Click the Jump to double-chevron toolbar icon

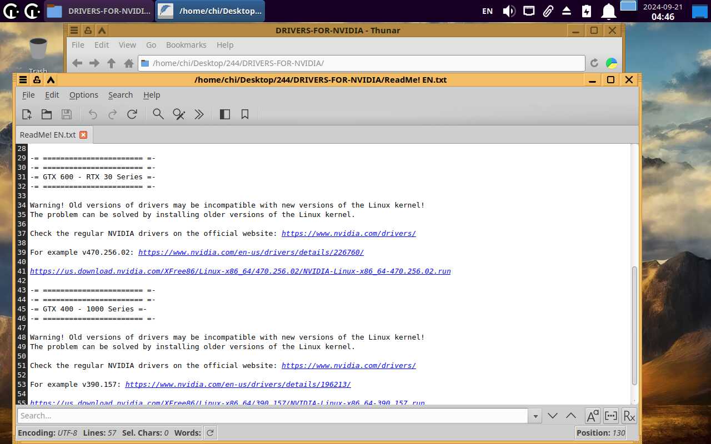coord(199,114)
